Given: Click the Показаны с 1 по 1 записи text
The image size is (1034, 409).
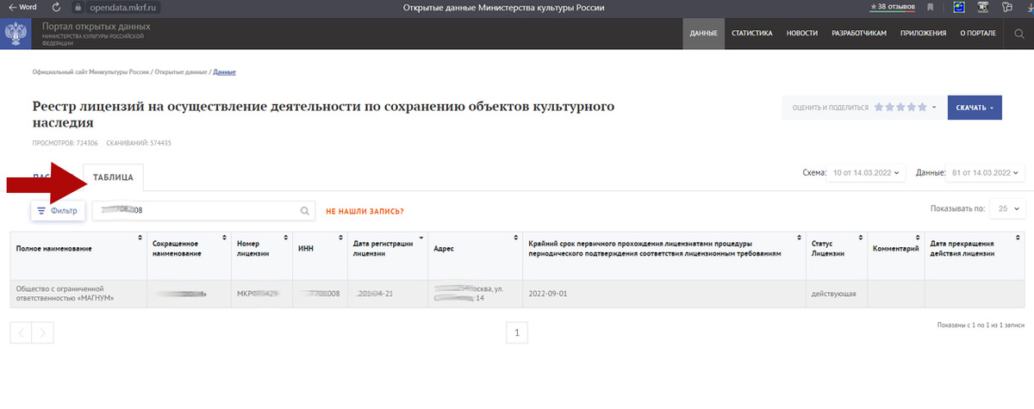Looking at the screenshot, I should (x=980, y=325).
